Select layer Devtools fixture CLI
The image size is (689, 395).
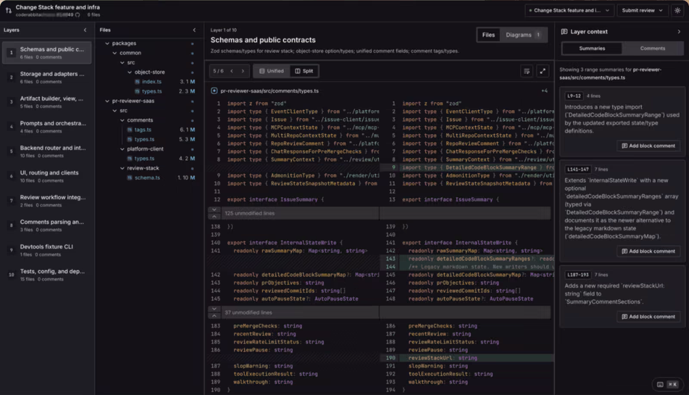pyautogui.click(x=47, y=250)
